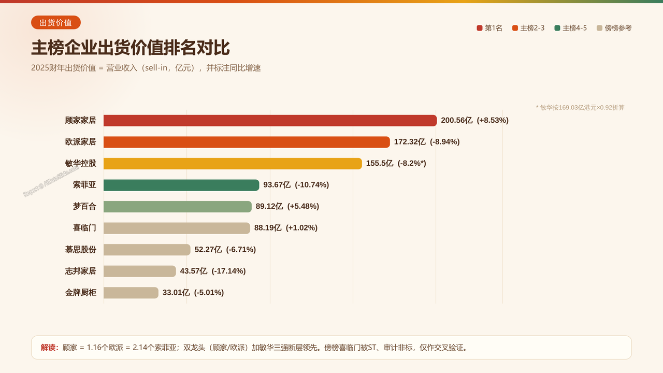Select the beige 志邦家居 bar
The width and height of the screenshot is (663, 373).
pyautogui.click(x=140, y=271)
